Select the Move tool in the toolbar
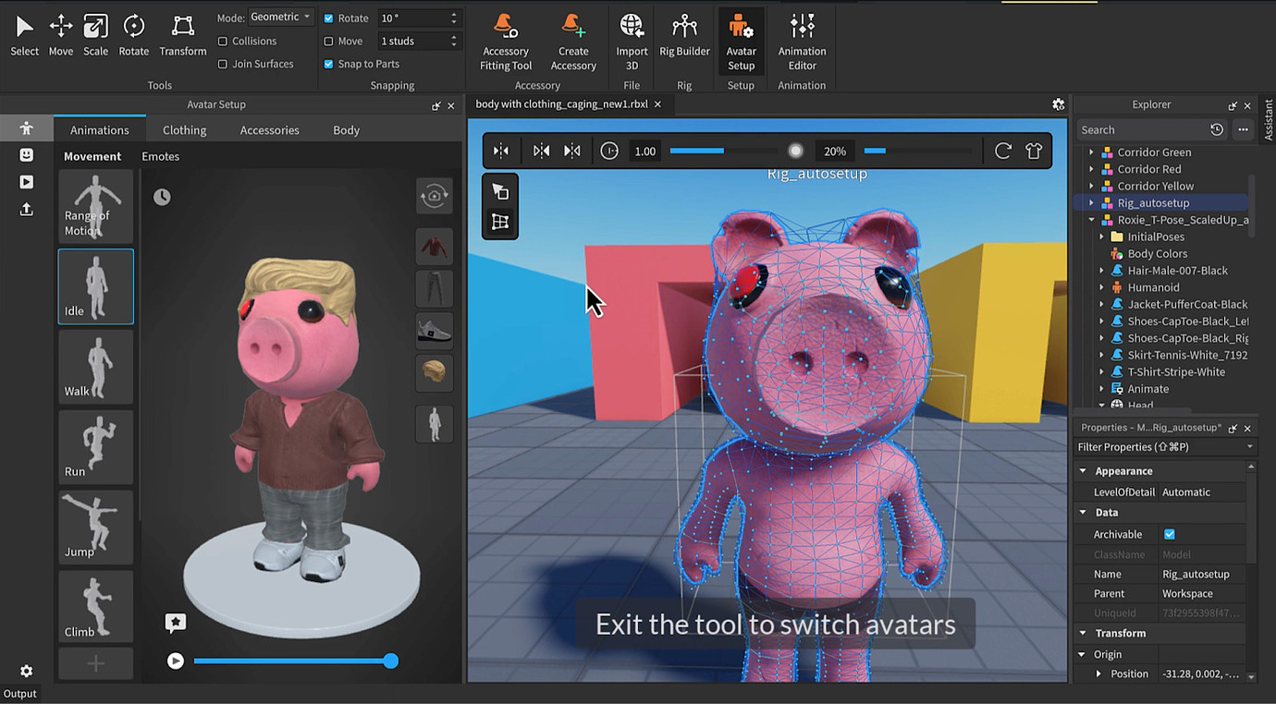Screen dimensions: 1276x704 [60, 35]
